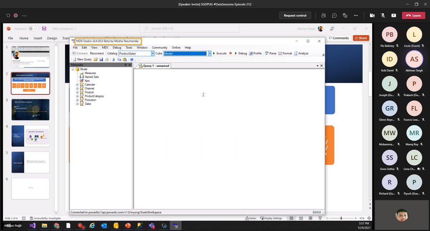Screen dimensions: 430x231
Task: Collapse the Model tree node
Action: pyautogui.click(x=73, y=69)
